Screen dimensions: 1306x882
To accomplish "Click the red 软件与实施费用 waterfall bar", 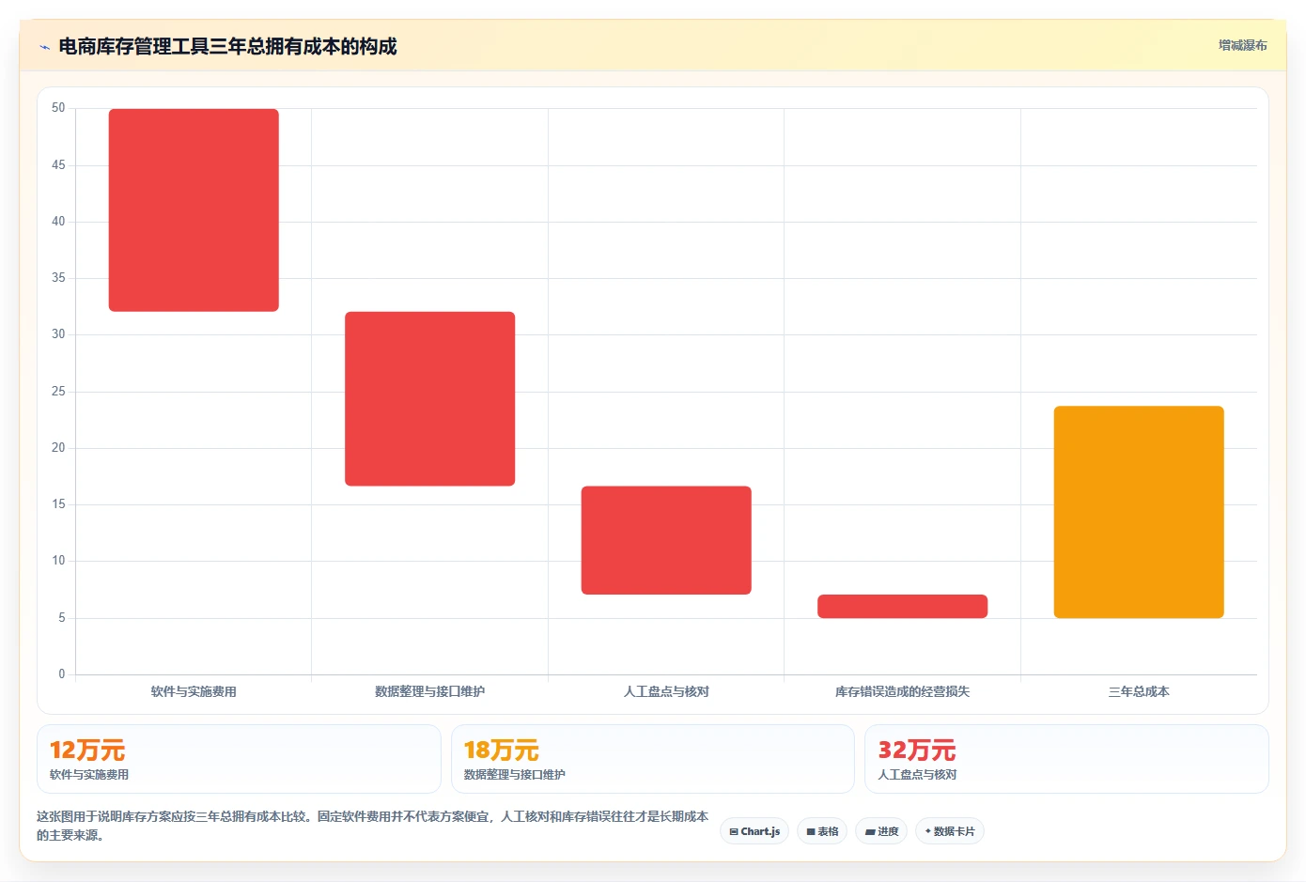I will click(194, 210).
